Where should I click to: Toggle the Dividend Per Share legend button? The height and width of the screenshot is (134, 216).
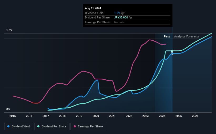pyautogui.click(x=52, y=127)
